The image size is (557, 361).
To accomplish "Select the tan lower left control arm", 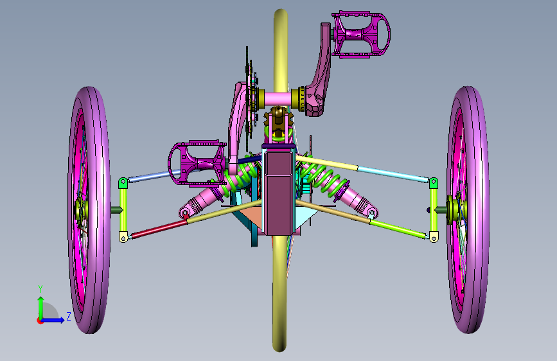I will pos(224,211).
